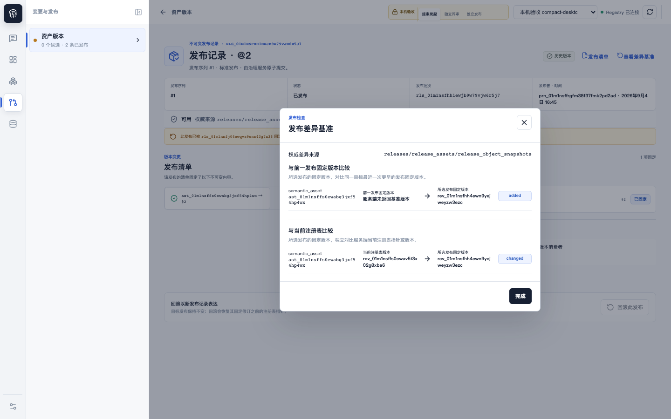Click the 资产版本 breadcrumb title
This screenshot has width=671, height=419.
182,12
